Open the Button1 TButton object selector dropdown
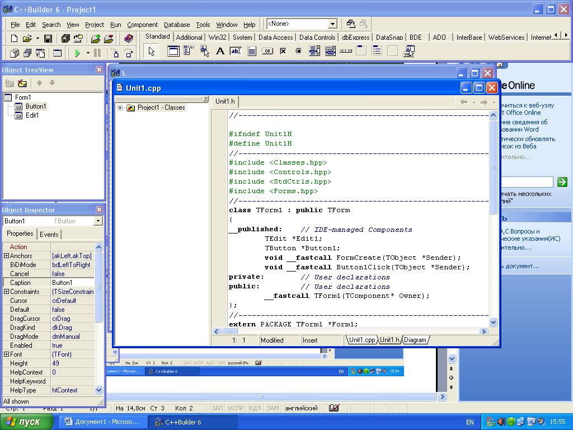The image size is (573, 430). click(98, 221)
